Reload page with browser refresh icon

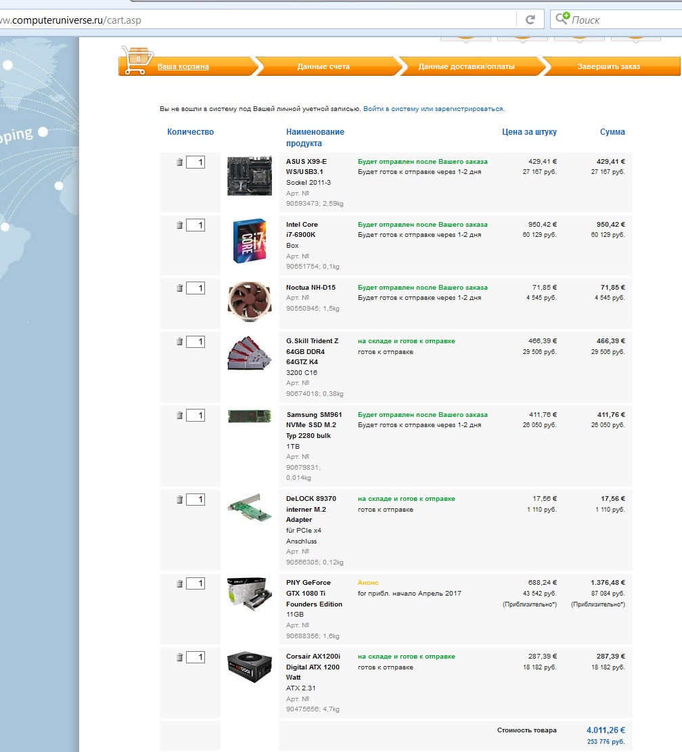pyautogui.click(x=530, y=20)
